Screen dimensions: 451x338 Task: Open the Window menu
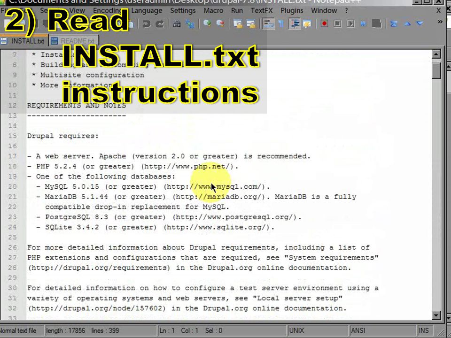click(324, 11)
